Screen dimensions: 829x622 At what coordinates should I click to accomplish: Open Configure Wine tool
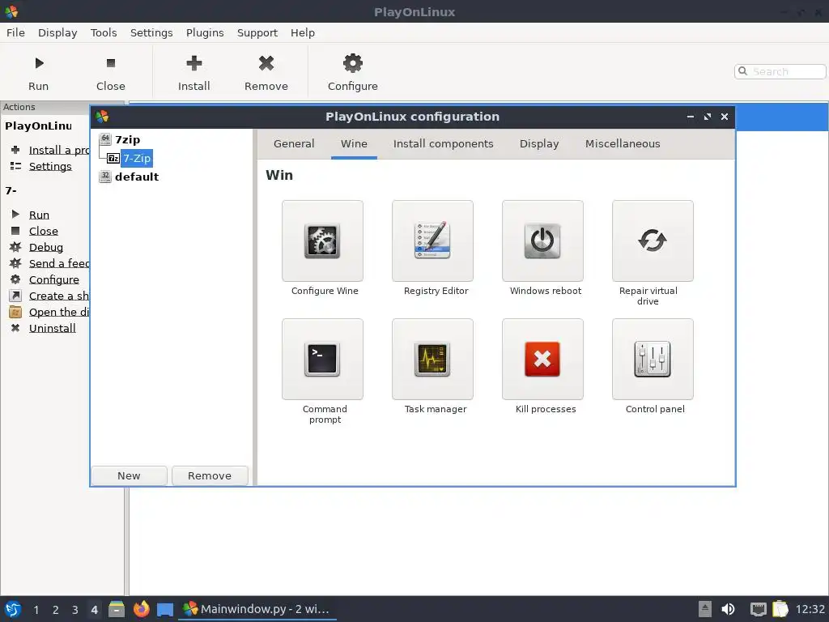pos(322,241)
